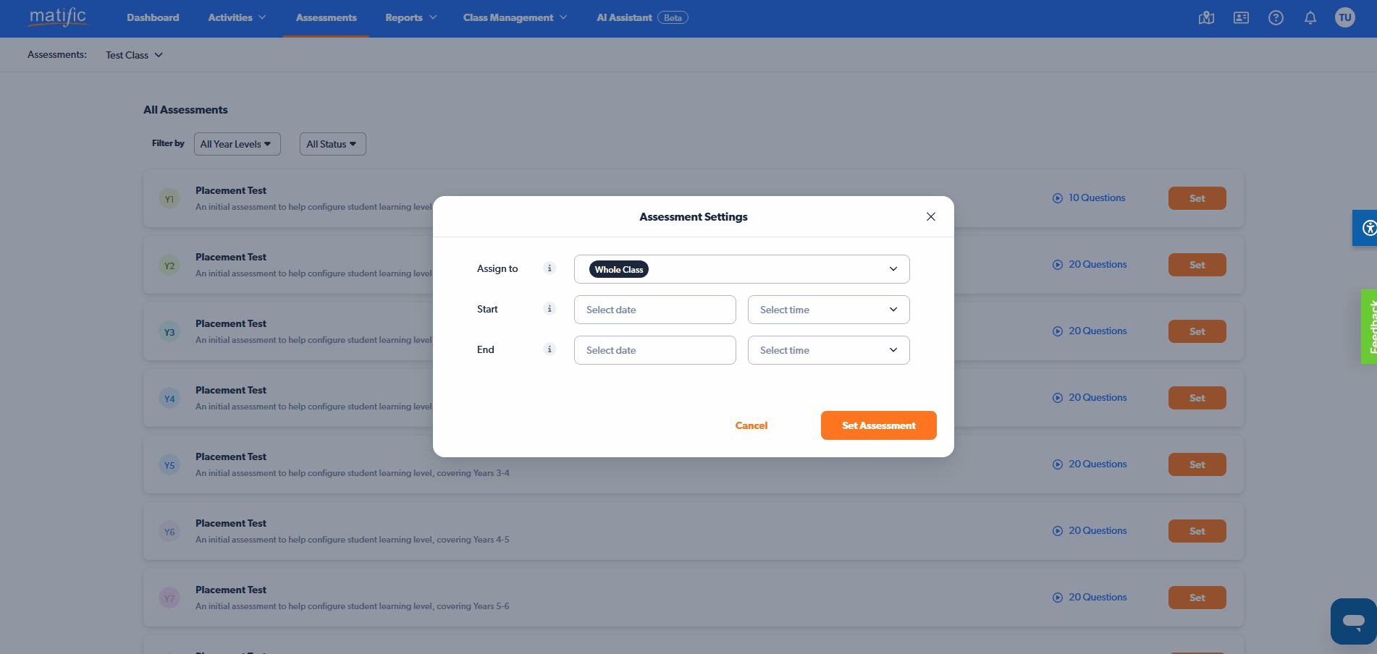Open the notifications bell

pos(1310,18)
